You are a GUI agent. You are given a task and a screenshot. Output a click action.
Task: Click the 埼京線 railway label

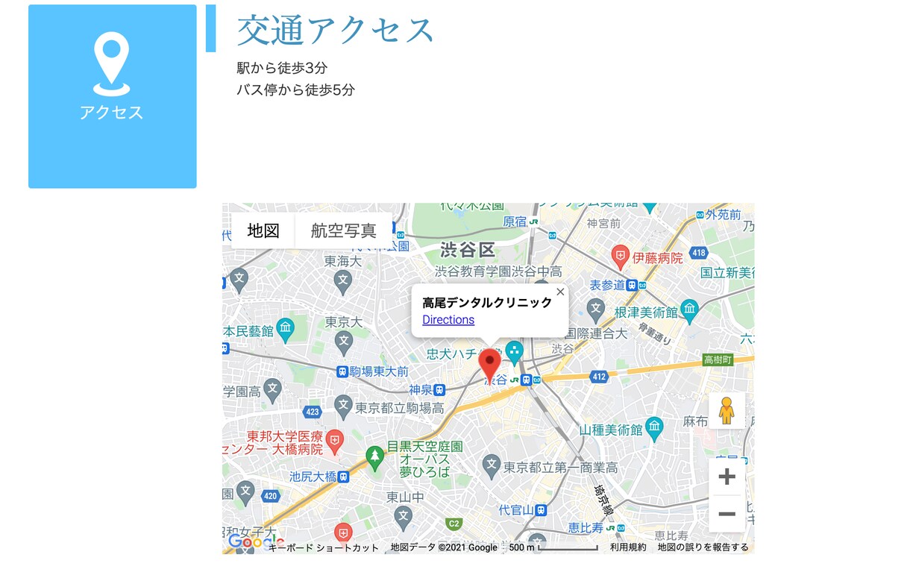[603, 500]
